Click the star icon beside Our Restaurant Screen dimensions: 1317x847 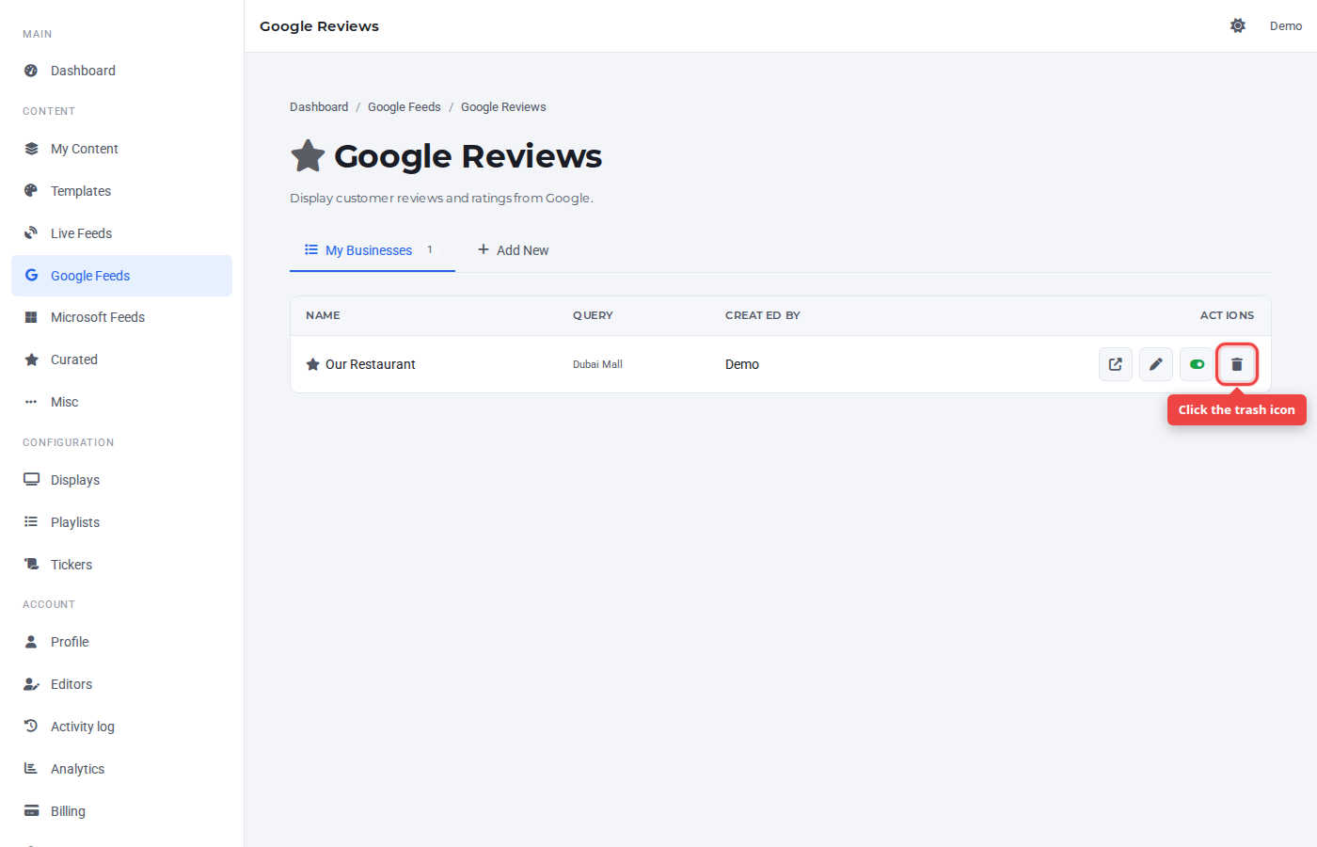pyautogui.click(x=313, y=364)
